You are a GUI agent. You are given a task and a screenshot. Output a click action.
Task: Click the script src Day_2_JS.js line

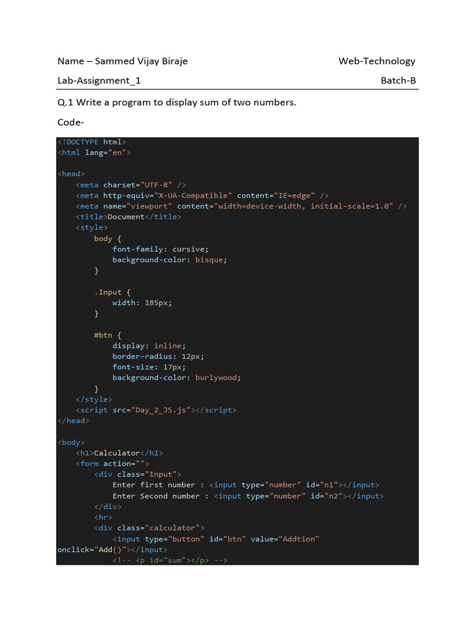[x=156, y=410]
